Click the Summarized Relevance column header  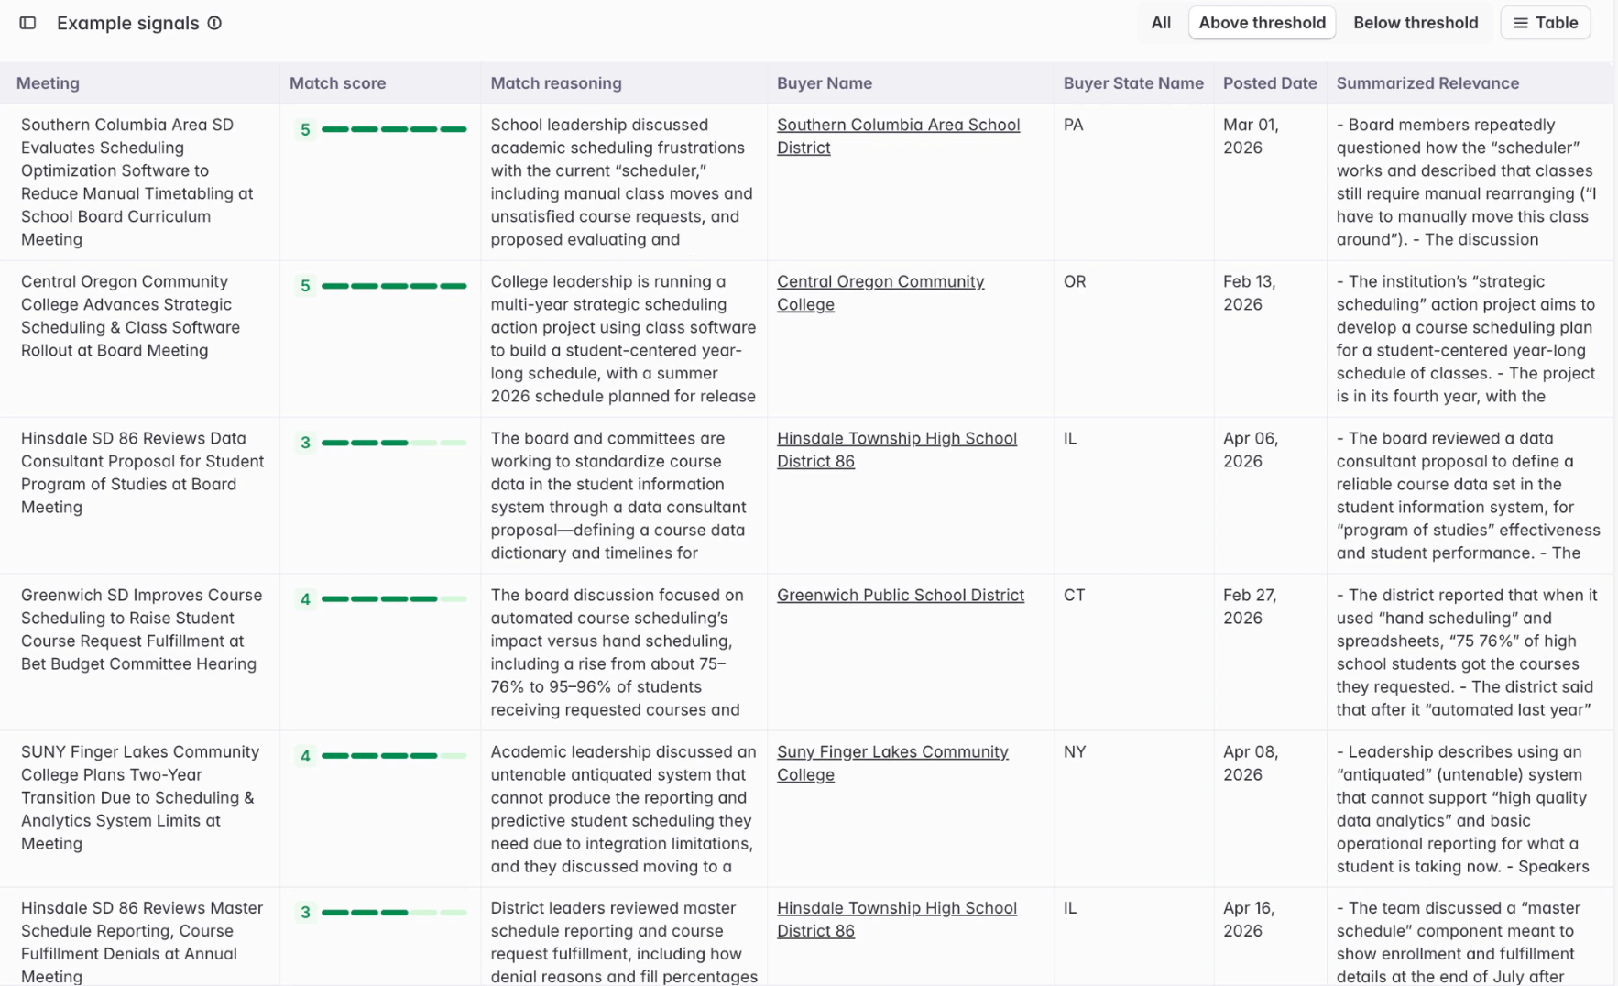coord(1427,83)
